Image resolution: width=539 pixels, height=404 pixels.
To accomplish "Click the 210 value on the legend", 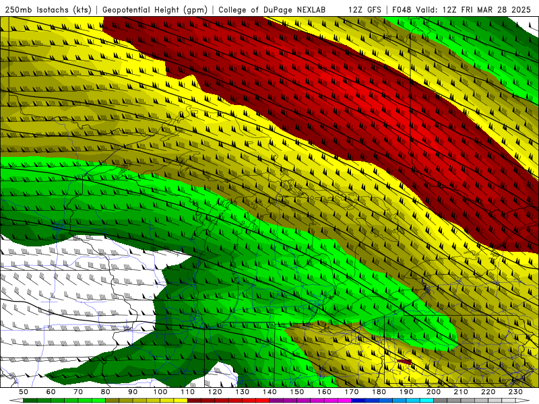I will [461, 392].
